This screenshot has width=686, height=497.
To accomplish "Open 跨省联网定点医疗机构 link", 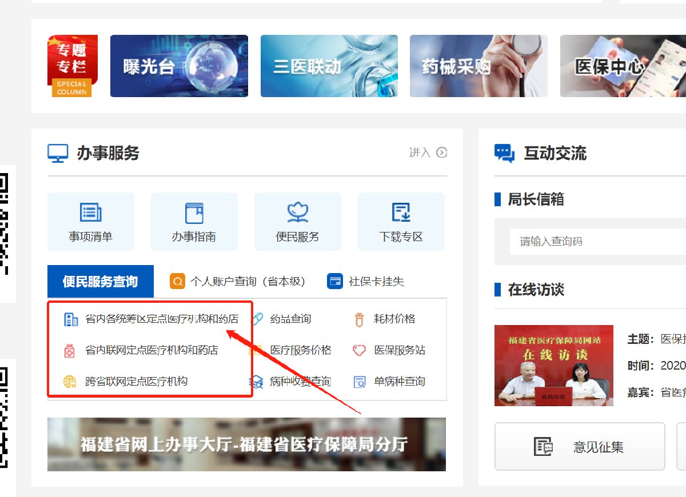I will click(x=136, y=381).
